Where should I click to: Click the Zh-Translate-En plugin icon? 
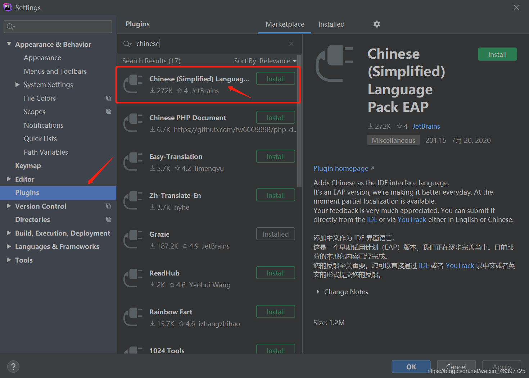coord(133,200)
